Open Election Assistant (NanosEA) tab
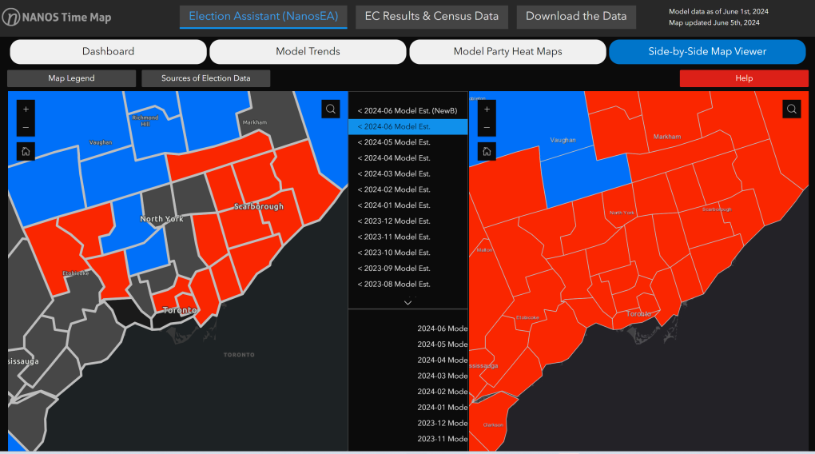The width and height of the screenshot is (815, 454). [264, 17]
